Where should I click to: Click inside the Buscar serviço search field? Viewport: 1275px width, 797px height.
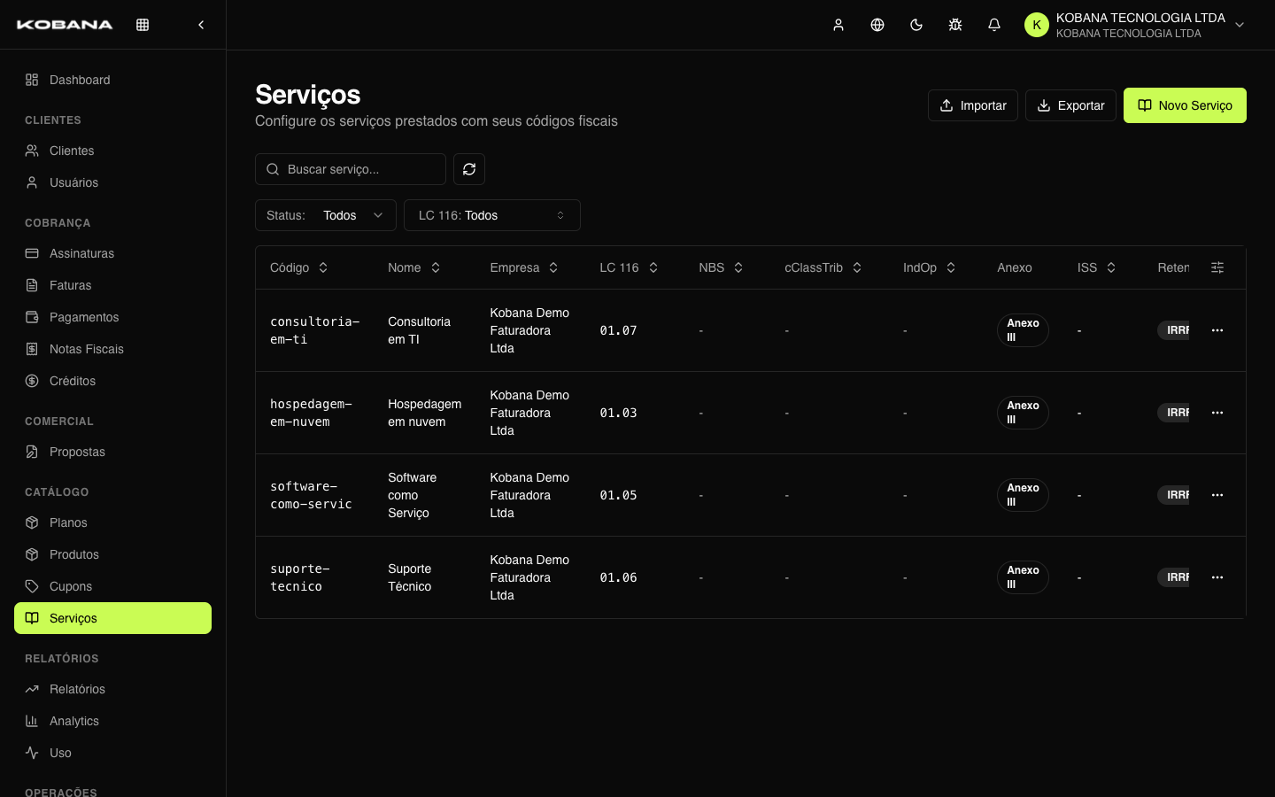[x=351, y=169]
